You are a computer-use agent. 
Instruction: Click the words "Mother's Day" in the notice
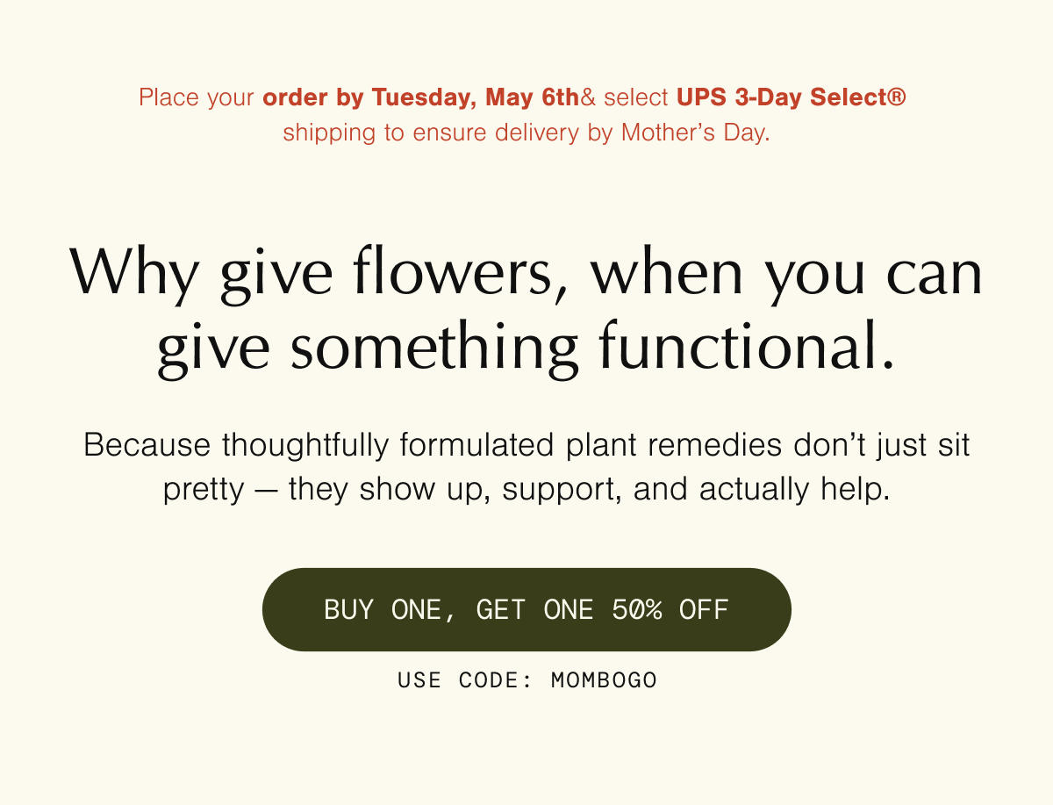coord(693,133)
